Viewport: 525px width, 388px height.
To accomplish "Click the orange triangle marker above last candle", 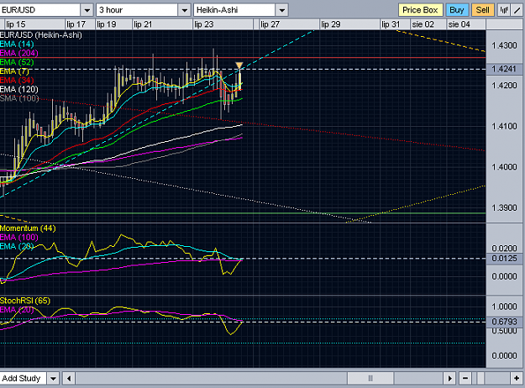I will tap(239, 65).
